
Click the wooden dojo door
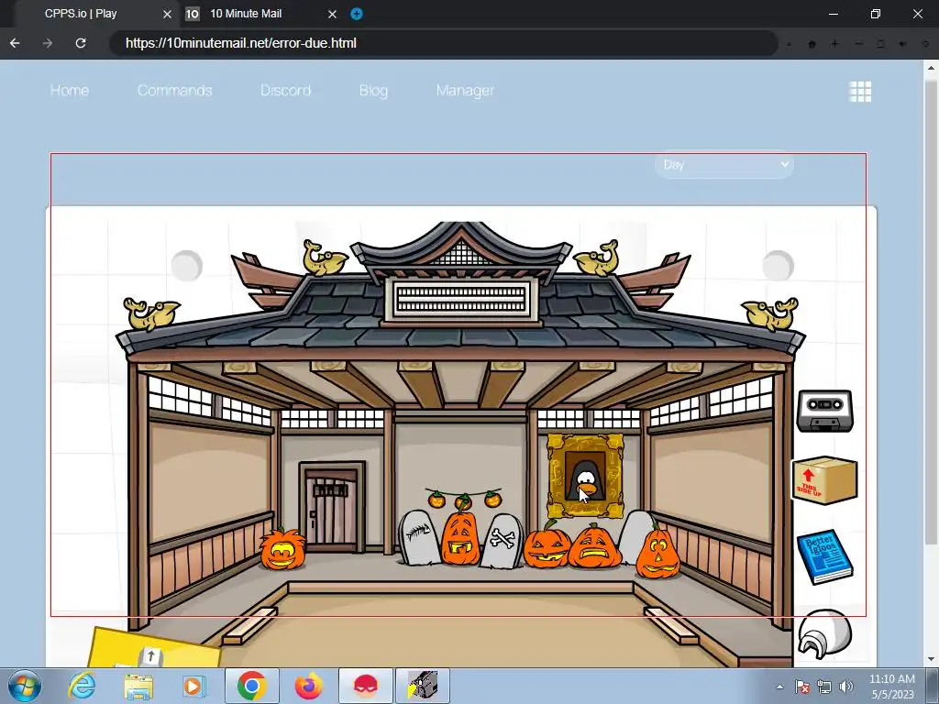pos(331,507)
